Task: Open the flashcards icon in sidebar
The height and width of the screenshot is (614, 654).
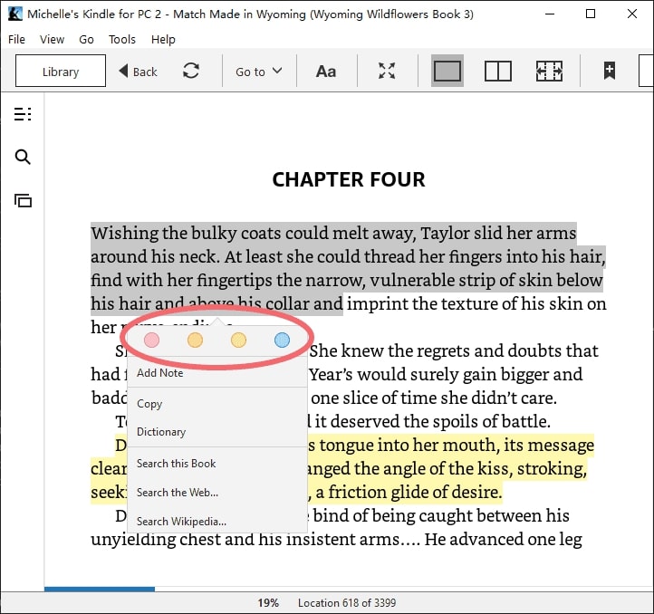Action: click(x=23, y=201)
